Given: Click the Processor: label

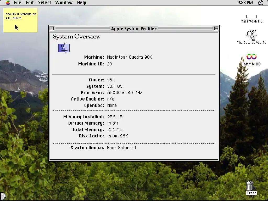Looking at the screenshot, I should coord(92,93).
